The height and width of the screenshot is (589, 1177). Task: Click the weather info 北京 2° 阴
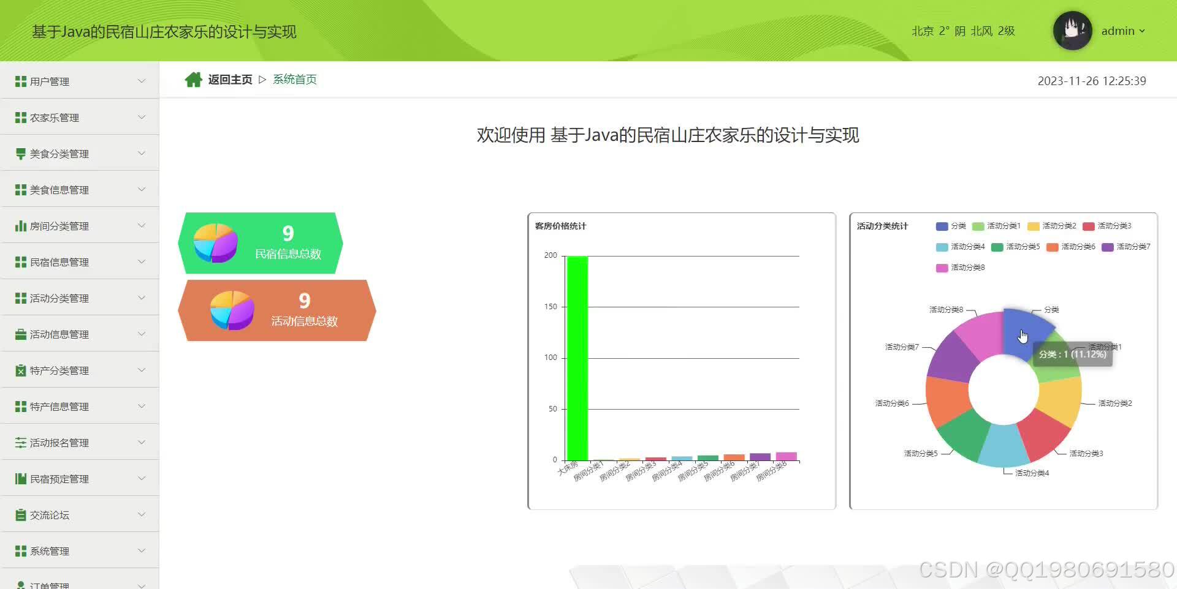point(963,31)
